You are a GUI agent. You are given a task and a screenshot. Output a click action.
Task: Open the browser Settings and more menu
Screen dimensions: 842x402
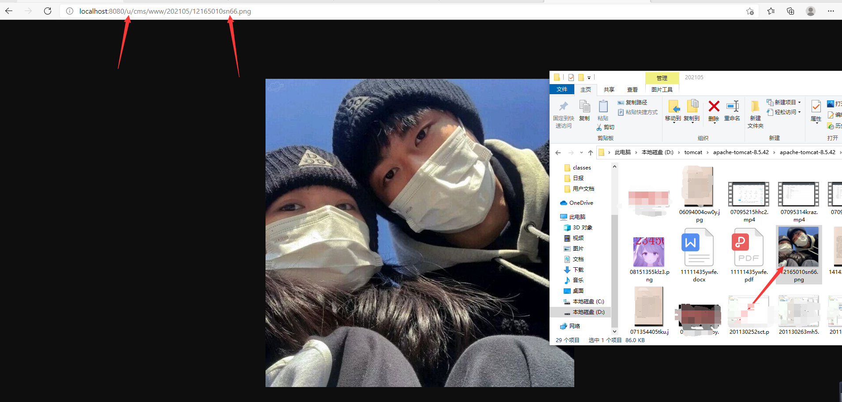tap(831, 11)
